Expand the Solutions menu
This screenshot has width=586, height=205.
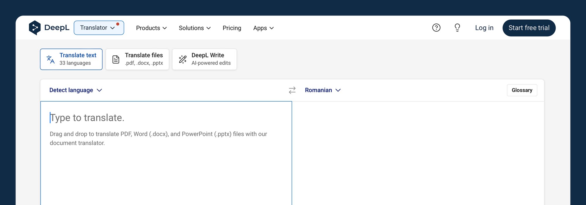click(195, 28)
